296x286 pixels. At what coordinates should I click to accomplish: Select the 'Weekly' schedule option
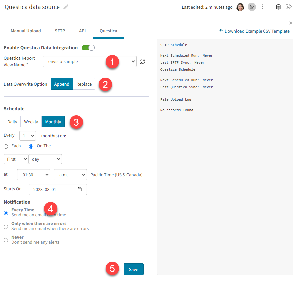click(x=31, y=122)
